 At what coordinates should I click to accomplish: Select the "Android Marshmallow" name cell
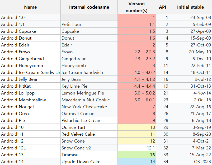tap(30, 100)
